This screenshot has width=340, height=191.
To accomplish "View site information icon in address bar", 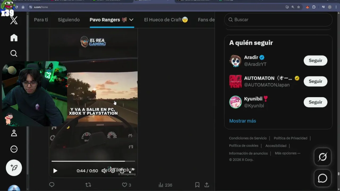I will (31, 7).
